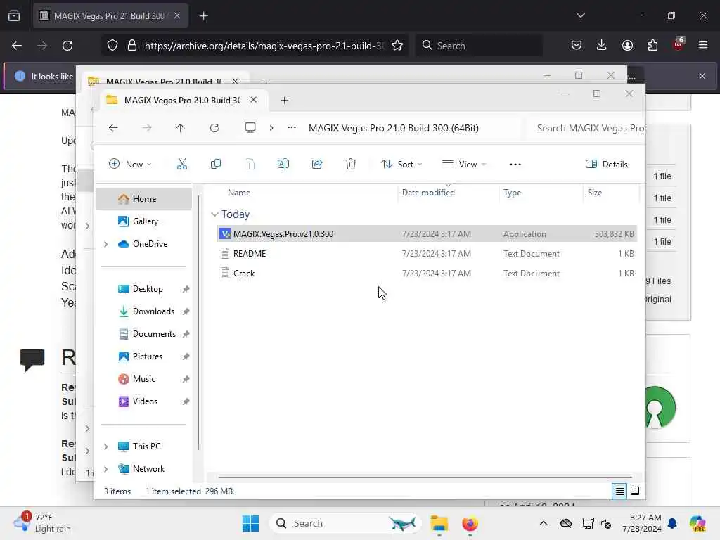Click the horizontal scrollbar in the file list
720x540 pixels.
(425, 477)
